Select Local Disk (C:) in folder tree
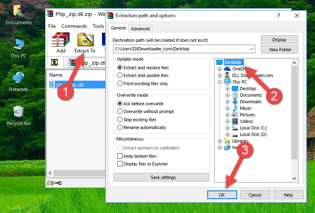 pyautogui.click(x=253, y=128)
